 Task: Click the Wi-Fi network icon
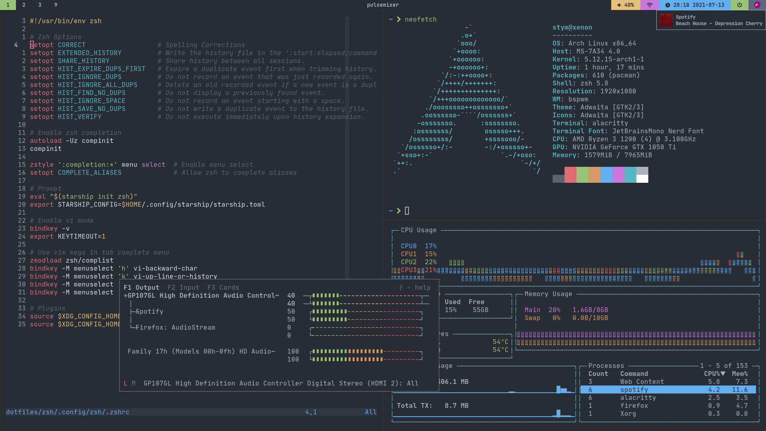pyautogui.click(x=650, y=5)
